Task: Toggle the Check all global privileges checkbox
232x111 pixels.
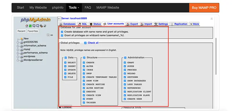Action: (85, 43)
